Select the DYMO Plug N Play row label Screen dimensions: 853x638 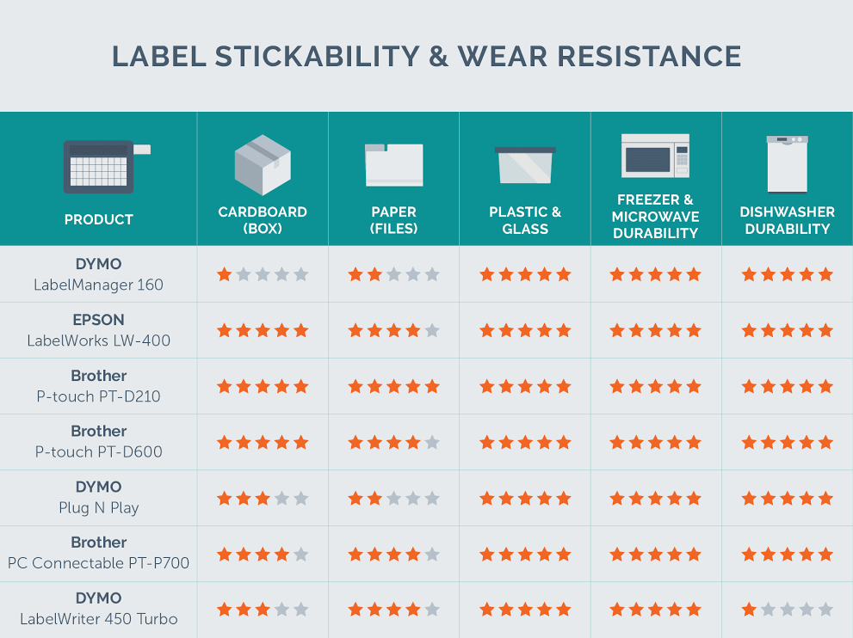click(99, 497)
